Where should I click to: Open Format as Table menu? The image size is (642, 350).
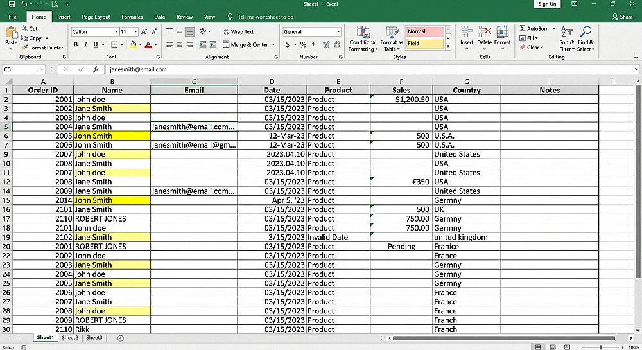click(392, 39)
